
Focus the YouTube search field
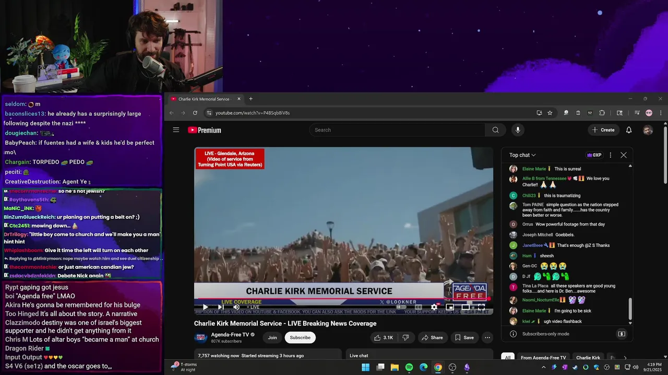(397, 130)
